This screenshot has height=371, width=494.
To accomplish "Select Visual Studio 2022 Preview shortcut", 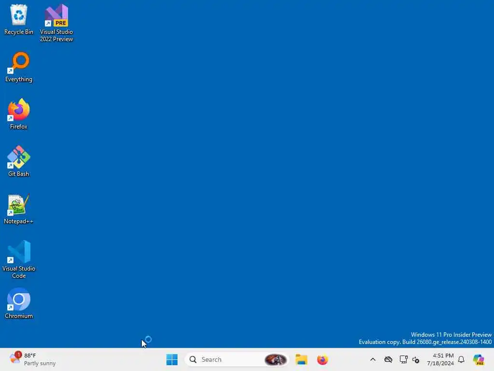I will coord(56,23).
